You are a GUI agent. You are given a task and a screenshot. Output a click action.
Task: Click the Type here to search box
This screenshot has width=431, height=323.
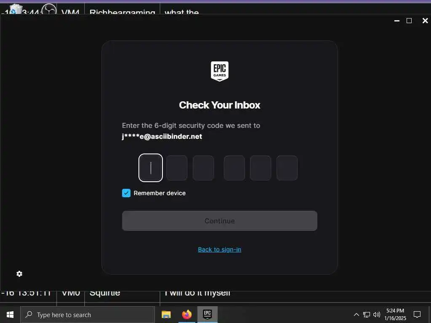[x=88, y=315]
